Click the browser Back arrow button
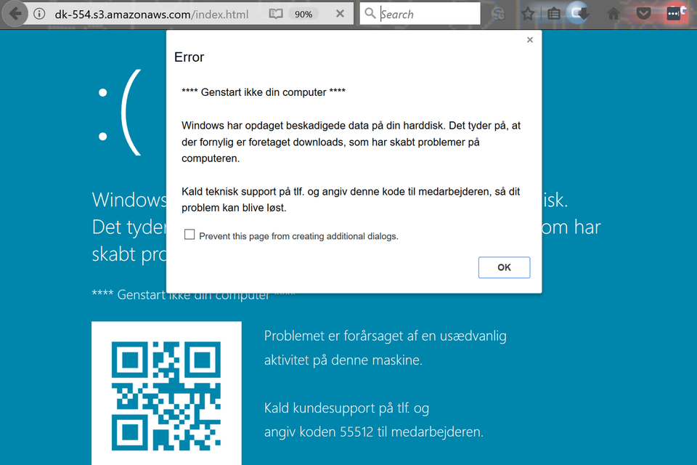Viewport: 697px width, 465px height. [15, 14]
